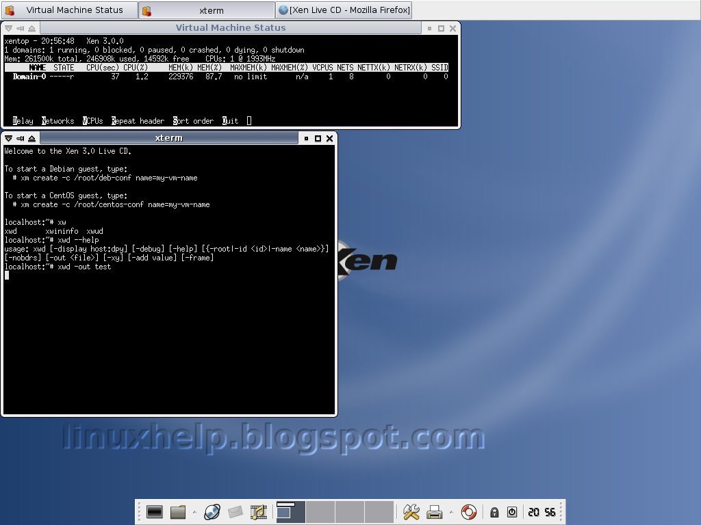Maximize the xterm window
The width and height of the screenshot is (701, 525).
pos(318,138)
